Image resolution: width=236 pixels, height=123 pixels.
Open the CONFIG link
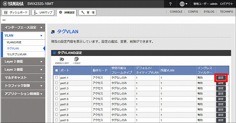tap(193, 12)
